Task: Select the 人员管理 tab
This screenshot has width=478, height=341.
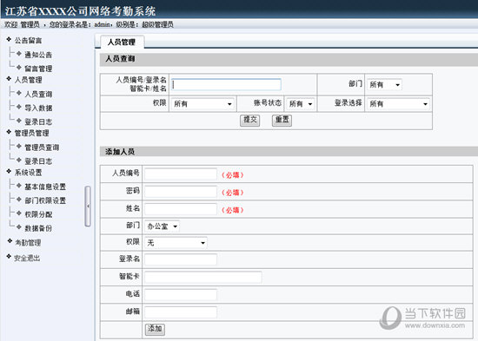Action: coord(121,42)
